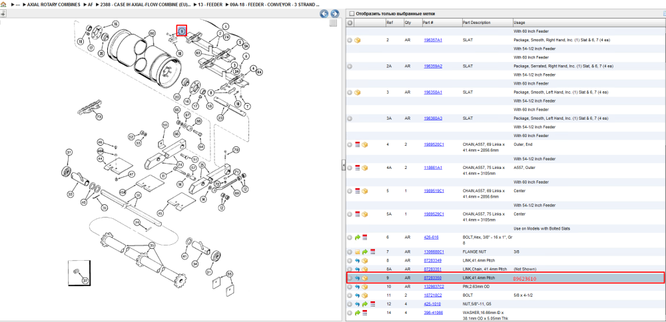Open the notes list icon for Ref 5A
The image size is (666, 322).
pyautogui.click(x=358, y=214)
